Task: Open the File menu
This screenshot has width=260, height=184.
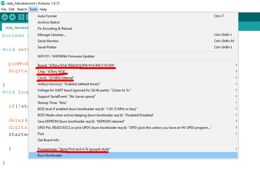Action: pyautogui.click(x=4, y=9)
